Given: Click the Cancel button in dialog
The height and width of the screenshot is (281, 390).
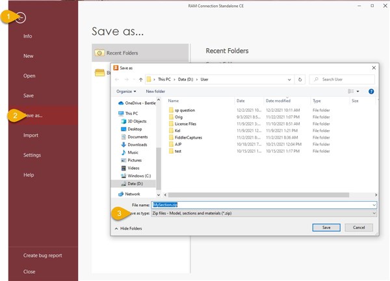Looking at the screenshot, I should [359, 228].
